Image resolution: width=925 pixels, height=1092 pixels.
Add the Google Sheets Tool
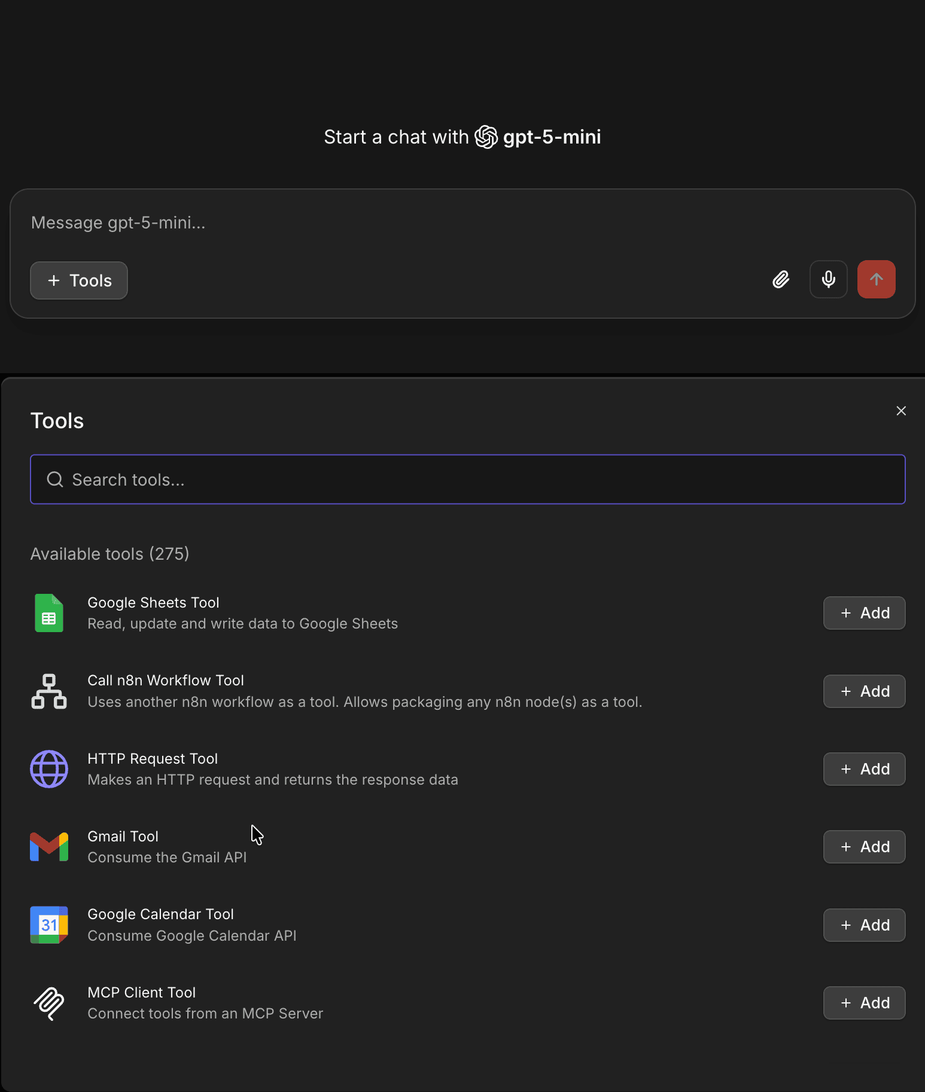(x=864, y=613)
